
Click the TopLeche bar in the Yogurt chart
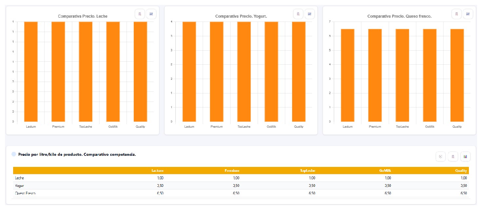244,72
